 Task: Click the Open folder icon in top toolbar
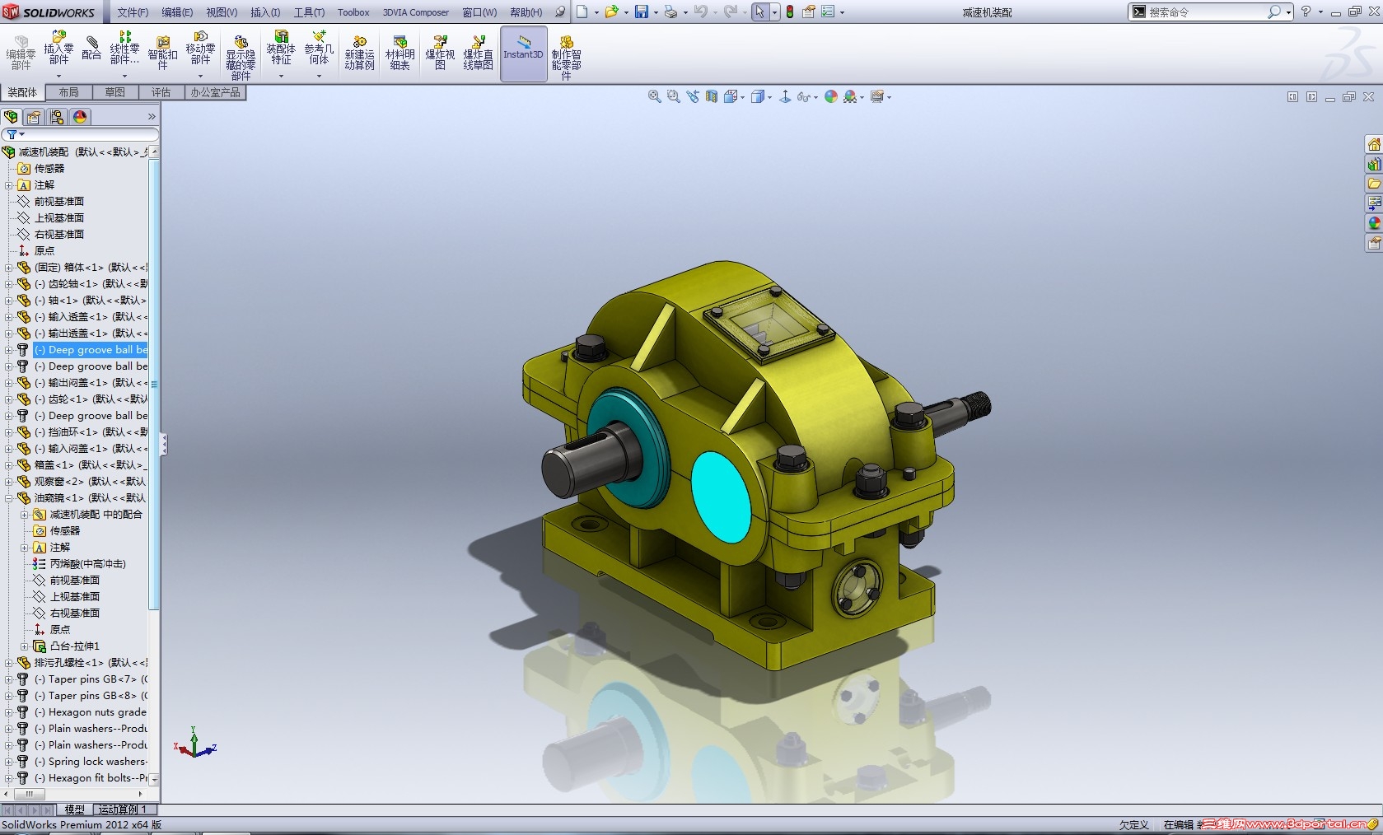pyautogui.click(x=611, y=12)
